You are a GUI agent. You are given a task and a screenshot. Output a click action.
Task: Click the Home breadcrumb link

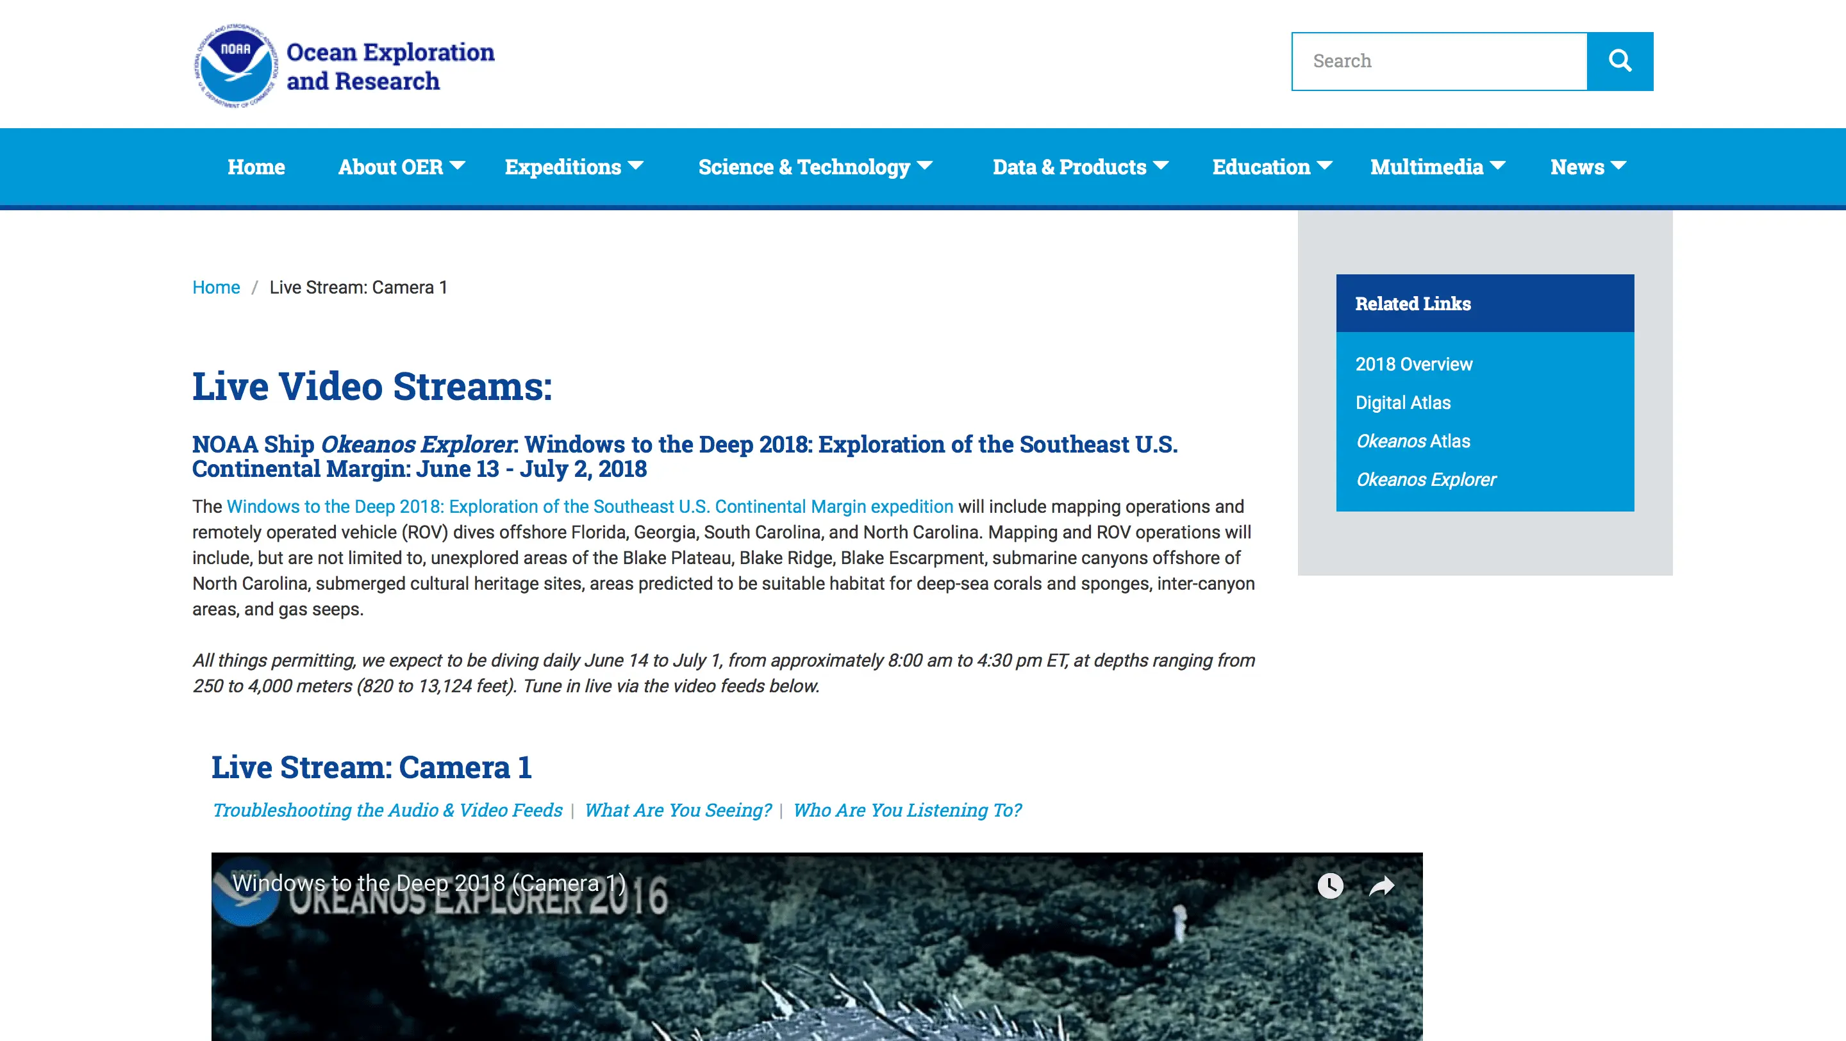click(x=216, y=287)
